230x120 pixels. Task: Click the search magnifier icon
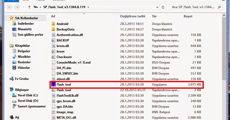coord(219,7)
